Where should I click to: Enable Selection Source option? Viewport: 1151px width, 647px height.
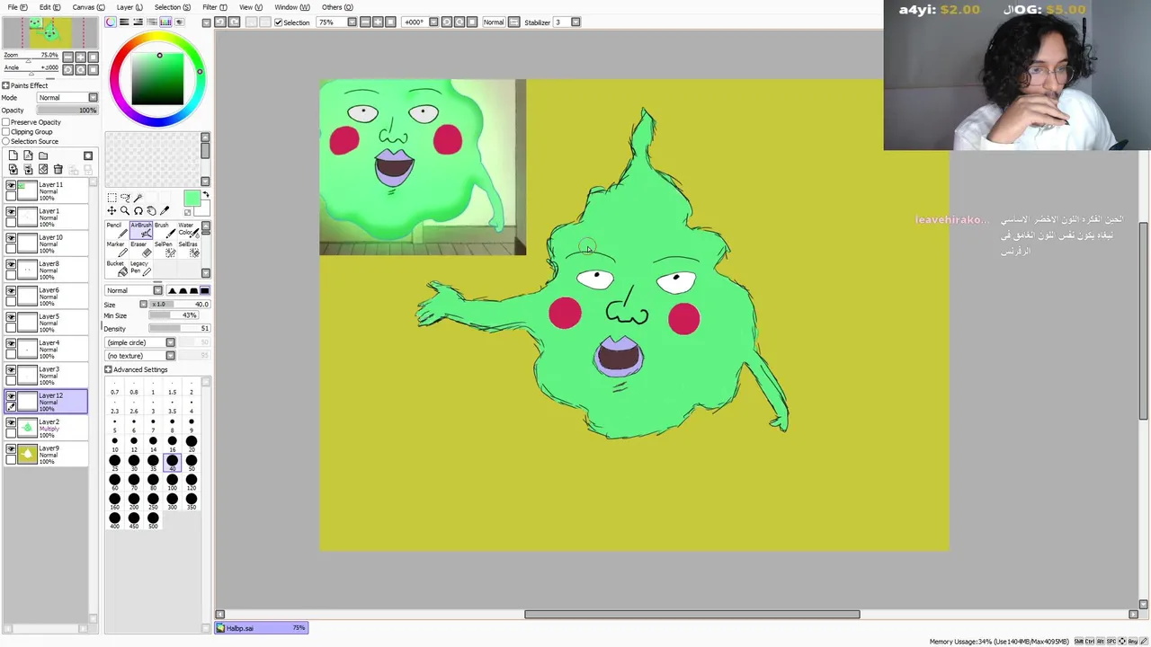pos(6,141)
